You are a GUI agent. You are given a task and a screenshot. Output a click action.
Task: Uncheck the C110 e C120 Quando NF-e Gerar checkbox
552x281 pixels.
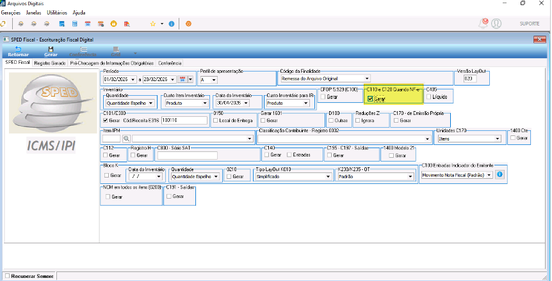(370, 99)
